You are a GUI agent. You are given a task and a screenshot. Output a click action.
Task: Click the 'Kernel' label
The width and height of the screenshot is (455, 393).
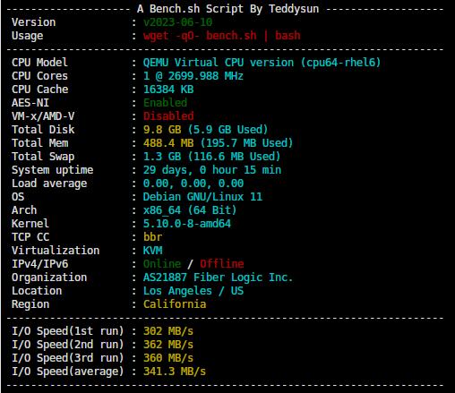(30, 224)
